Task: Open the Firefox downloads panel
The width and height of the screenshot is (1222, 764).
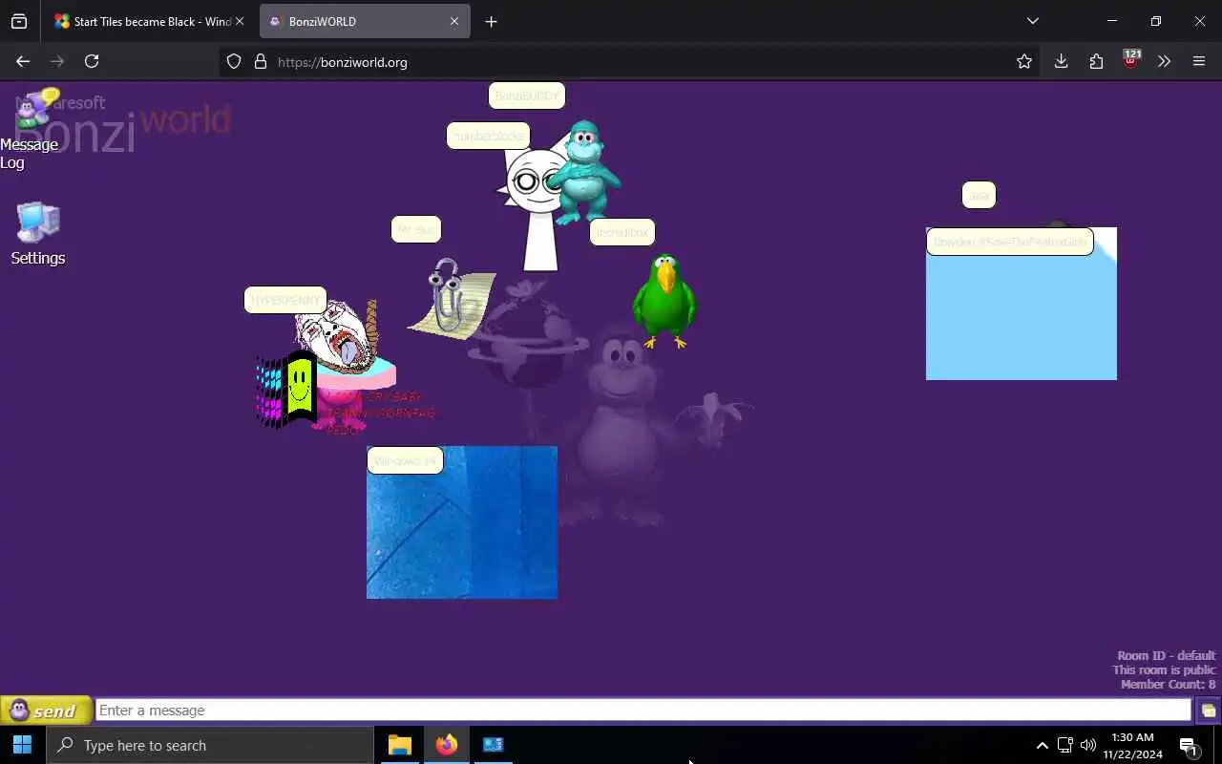Action: click(1061, 61)
